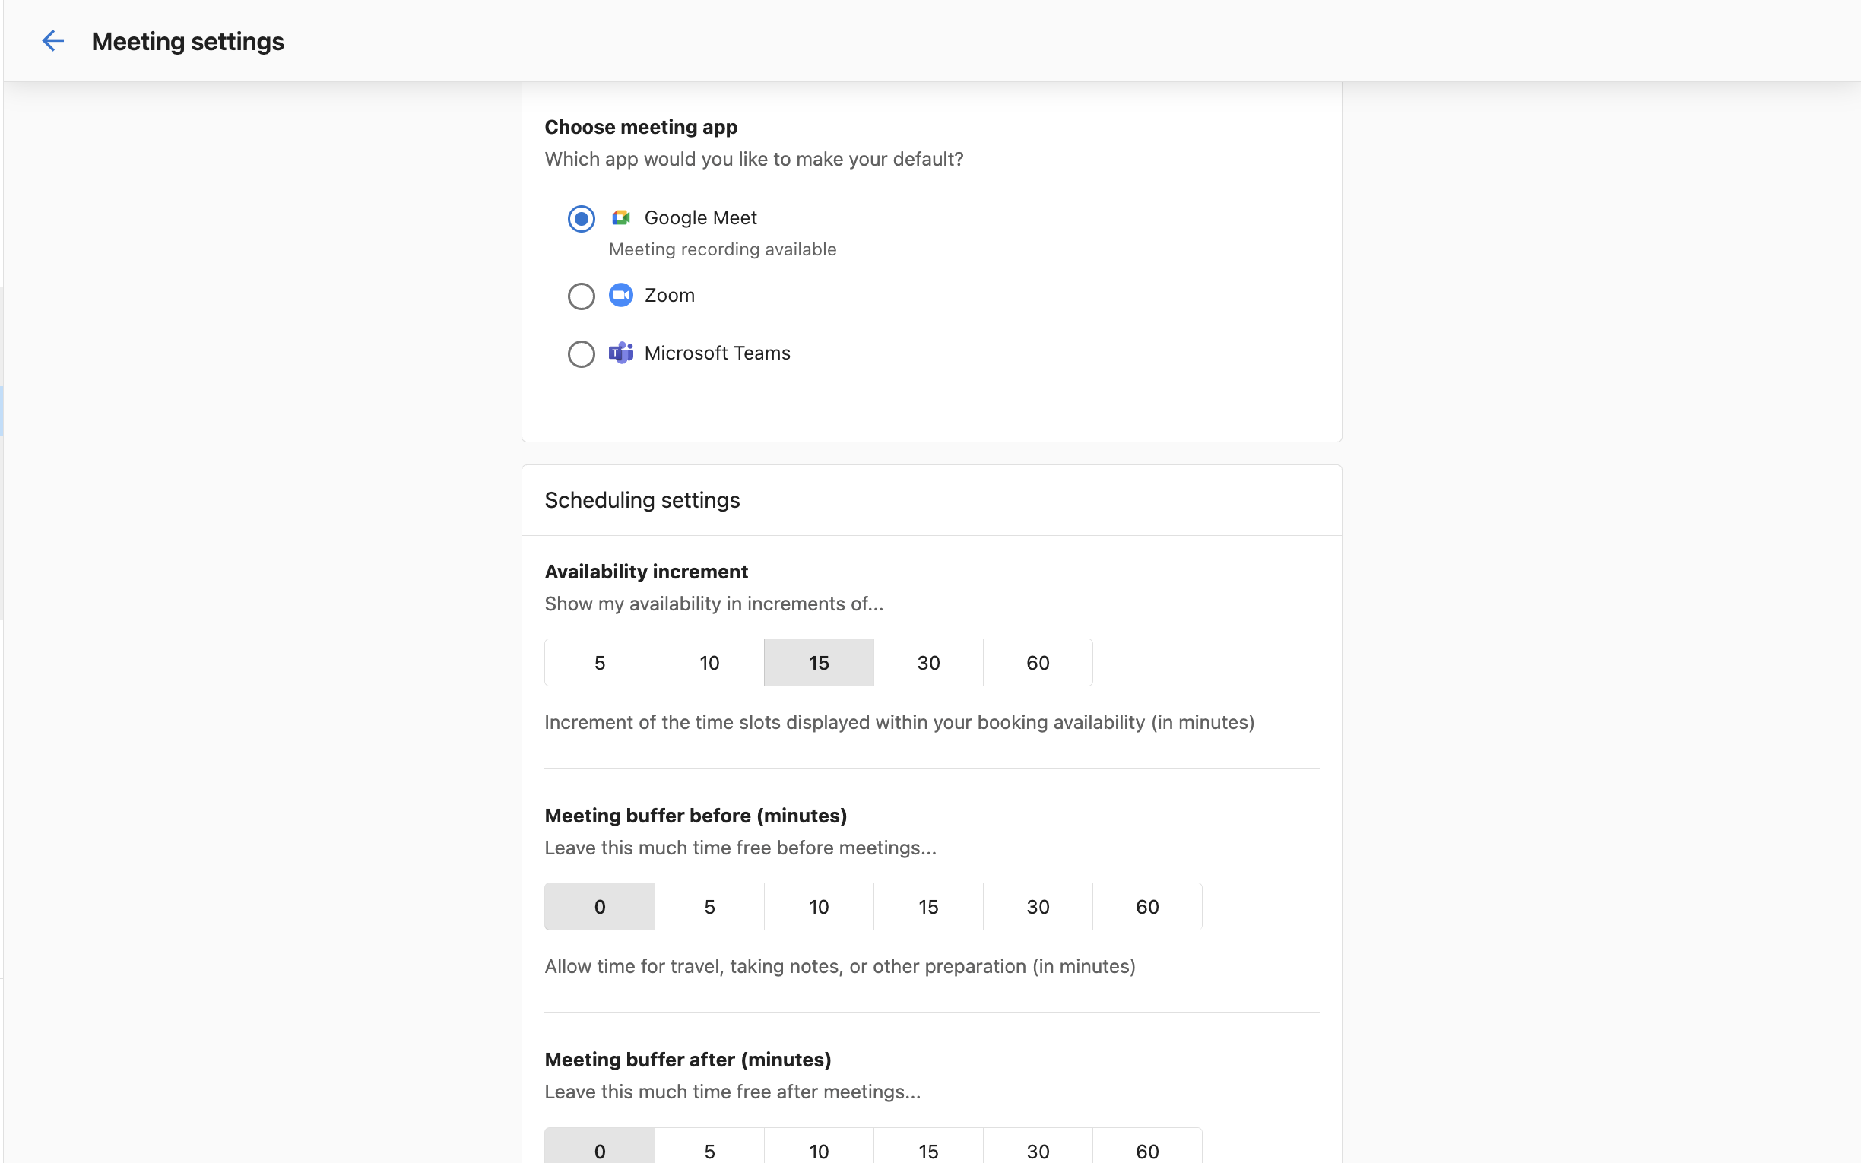Screen dimensions: 1861x1163
Task: Click the Google Meet app icon
Action: [x=620, y=217]
